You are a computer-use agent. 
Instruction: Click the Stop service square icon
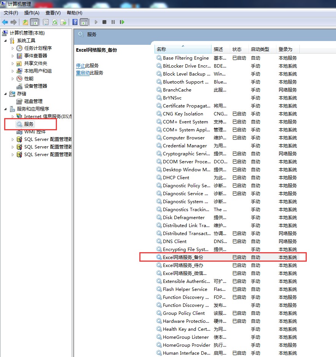tap(104, 22)
